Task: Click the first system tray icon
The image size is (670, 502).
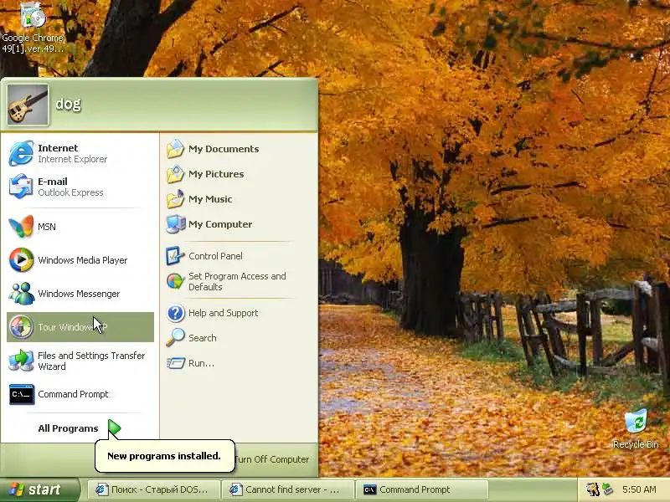Action: (593, 489)
